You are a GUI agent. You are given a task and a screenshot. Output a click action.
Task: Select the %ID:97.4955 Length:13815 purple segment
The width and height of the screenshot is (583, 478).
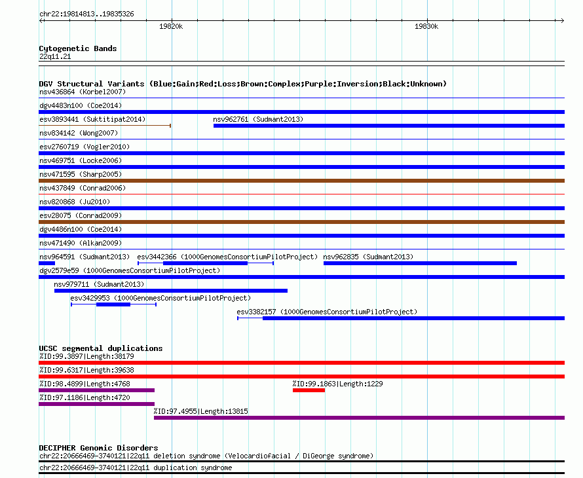[359, 418]
